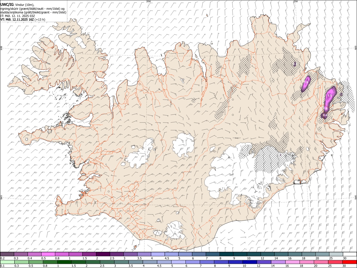Screen dimensions: 357x268
Task: Select the lavender 4 swatch in top legend row
Action: 158,254
